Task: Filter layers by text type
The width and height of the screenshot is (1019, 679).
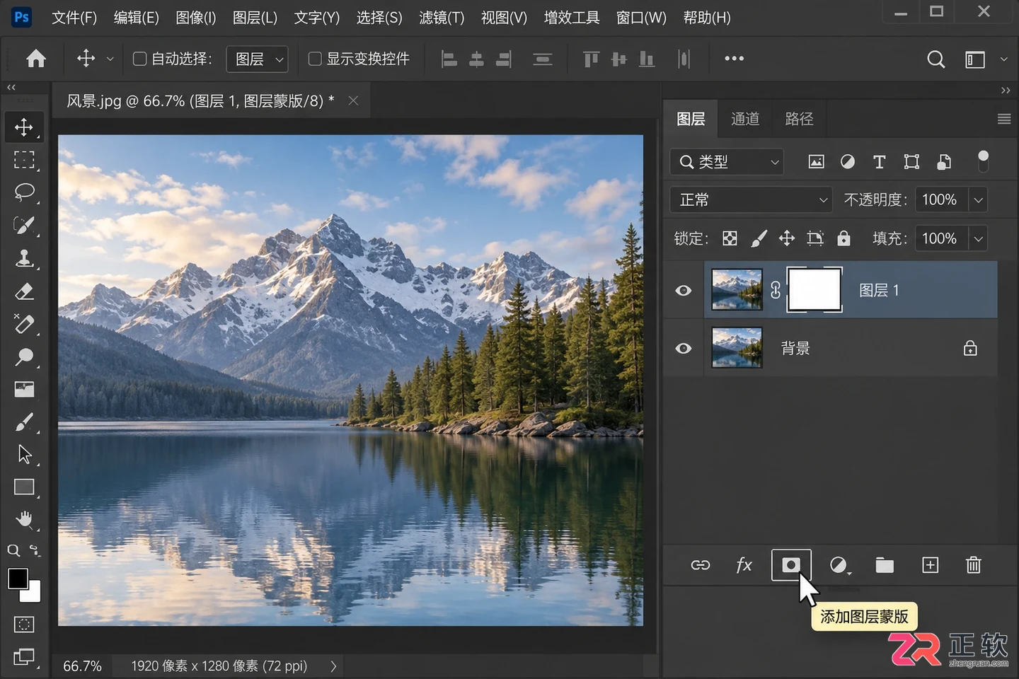Action: 879,162
